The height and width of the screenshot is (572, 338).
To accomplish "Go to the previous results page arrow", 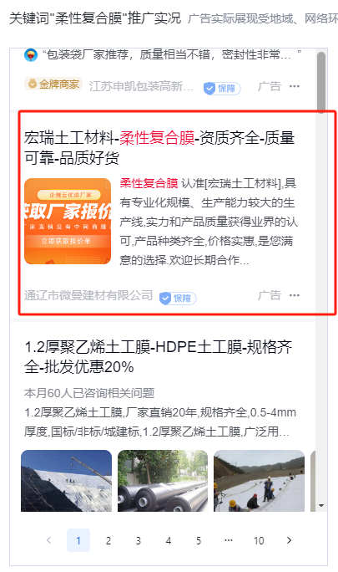I will pos(48,540).
